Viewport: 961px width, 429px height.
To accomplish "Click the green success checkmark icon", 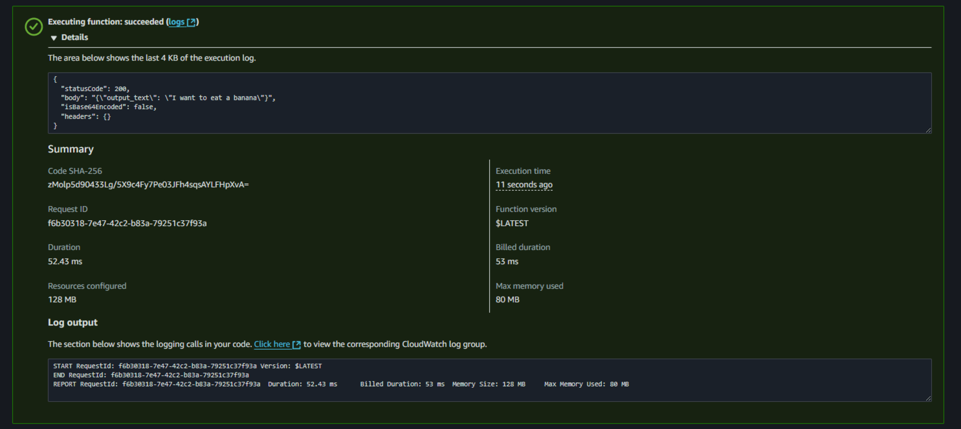I will [34, 27].
